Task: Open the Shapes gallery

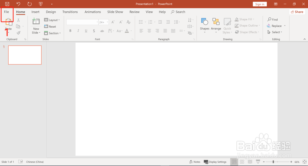Action: coord(205,25)
